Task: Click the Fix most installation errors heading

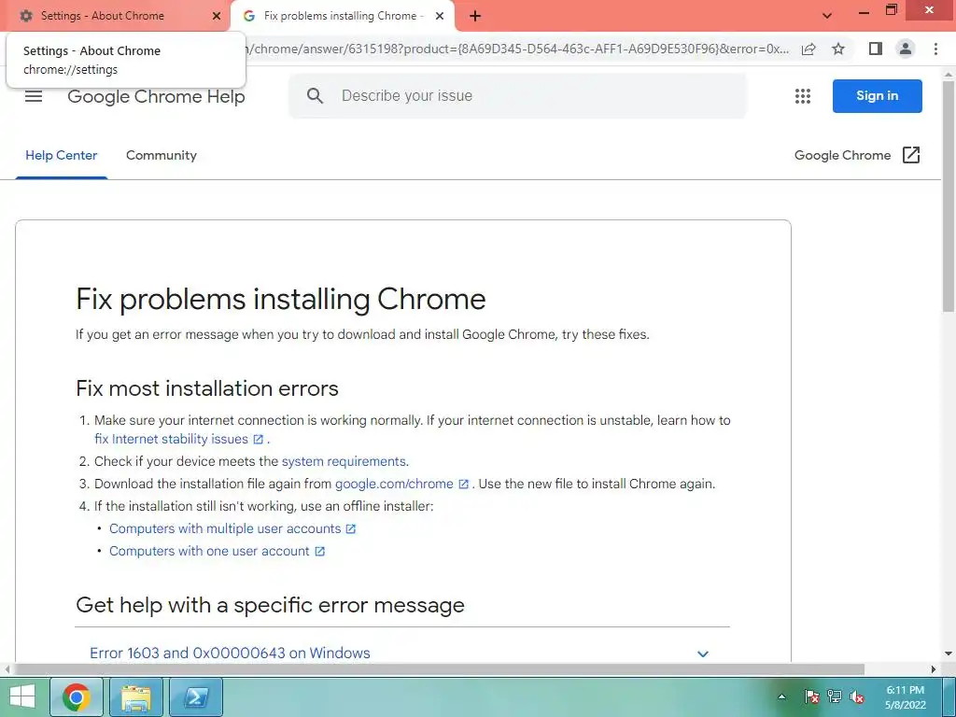Action: pos(207,388)
